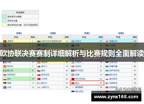Screen dimensions: 144x104
Task: Click the headline 欧协联决赛赛制详细解析与比赛规则全面解读
Action: (72, 53)
